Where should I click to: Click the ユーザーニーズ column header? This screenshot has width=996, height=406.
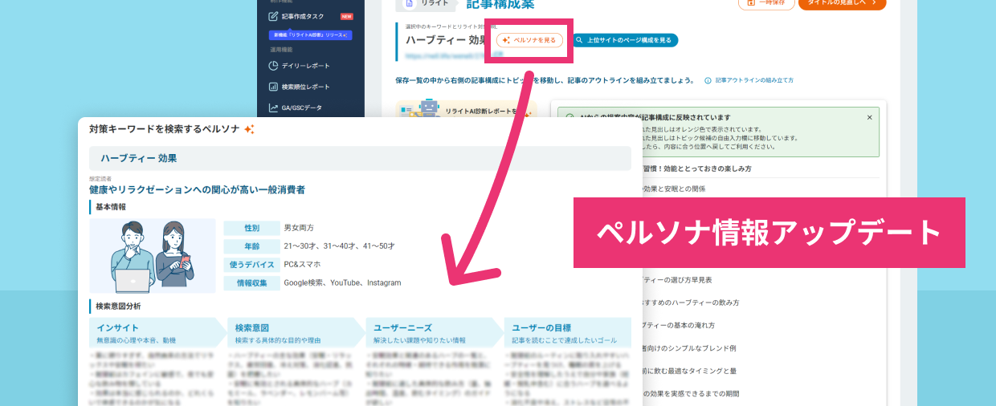point(435,333)
